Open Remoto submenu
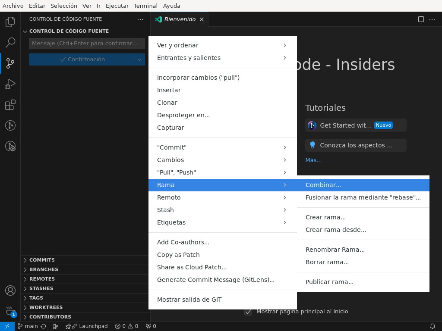Image resolution: width=442 pixels, height=331 pixels. 223,197
